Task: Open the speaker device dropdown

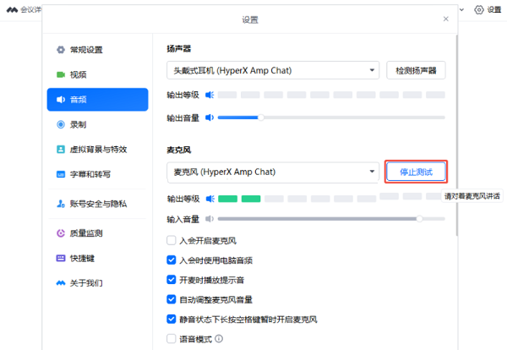Action: 272,70
